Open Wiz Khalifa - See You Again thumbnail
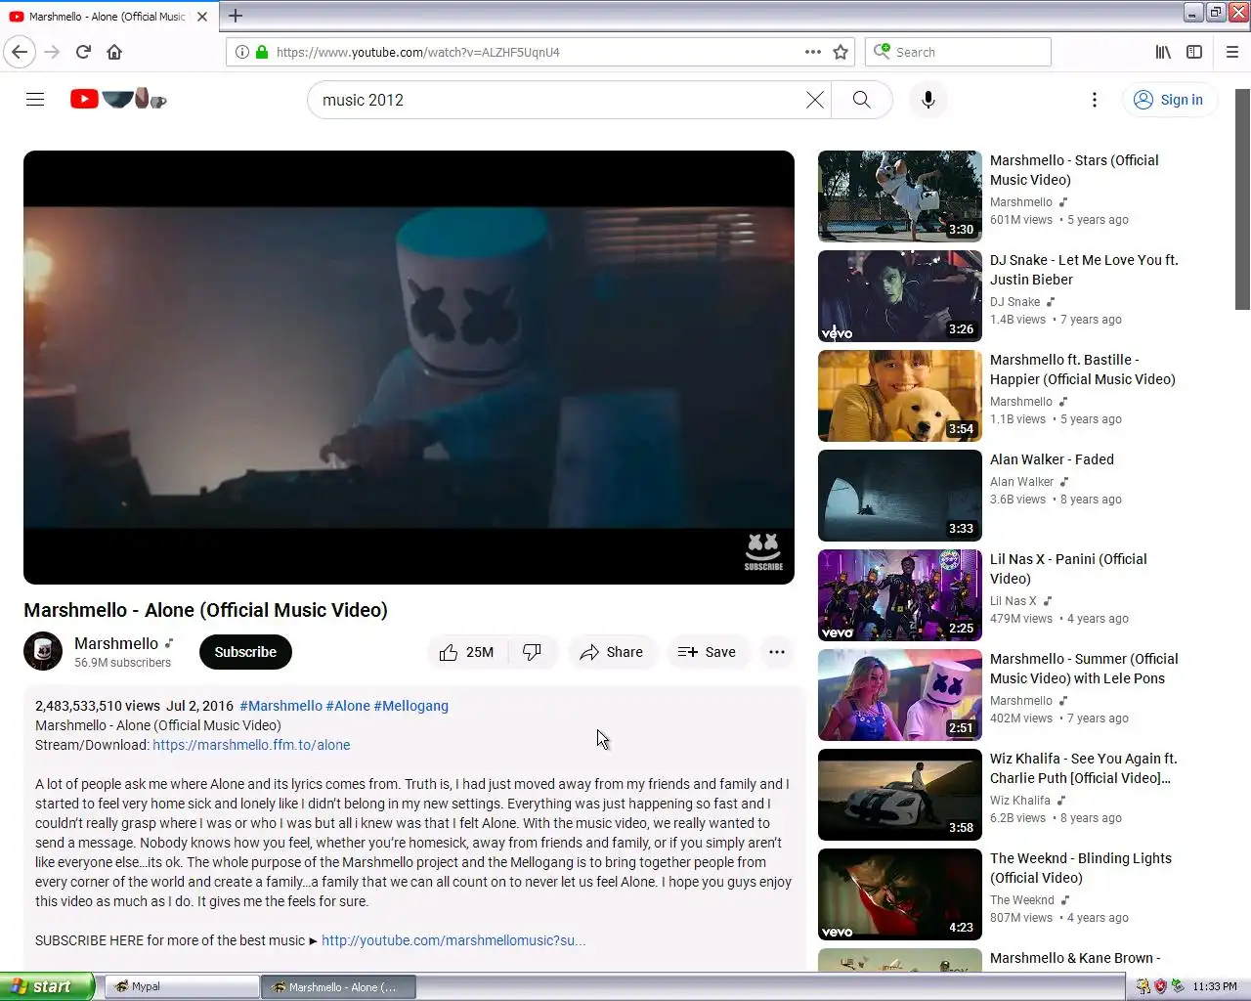The width and height of the screenshot is (1251, 1001). click(900, 795)
